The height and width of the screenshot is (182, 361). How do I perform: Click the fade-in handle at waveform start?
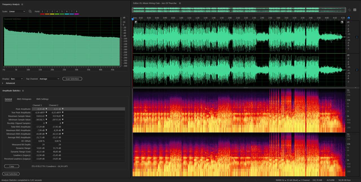136,22
